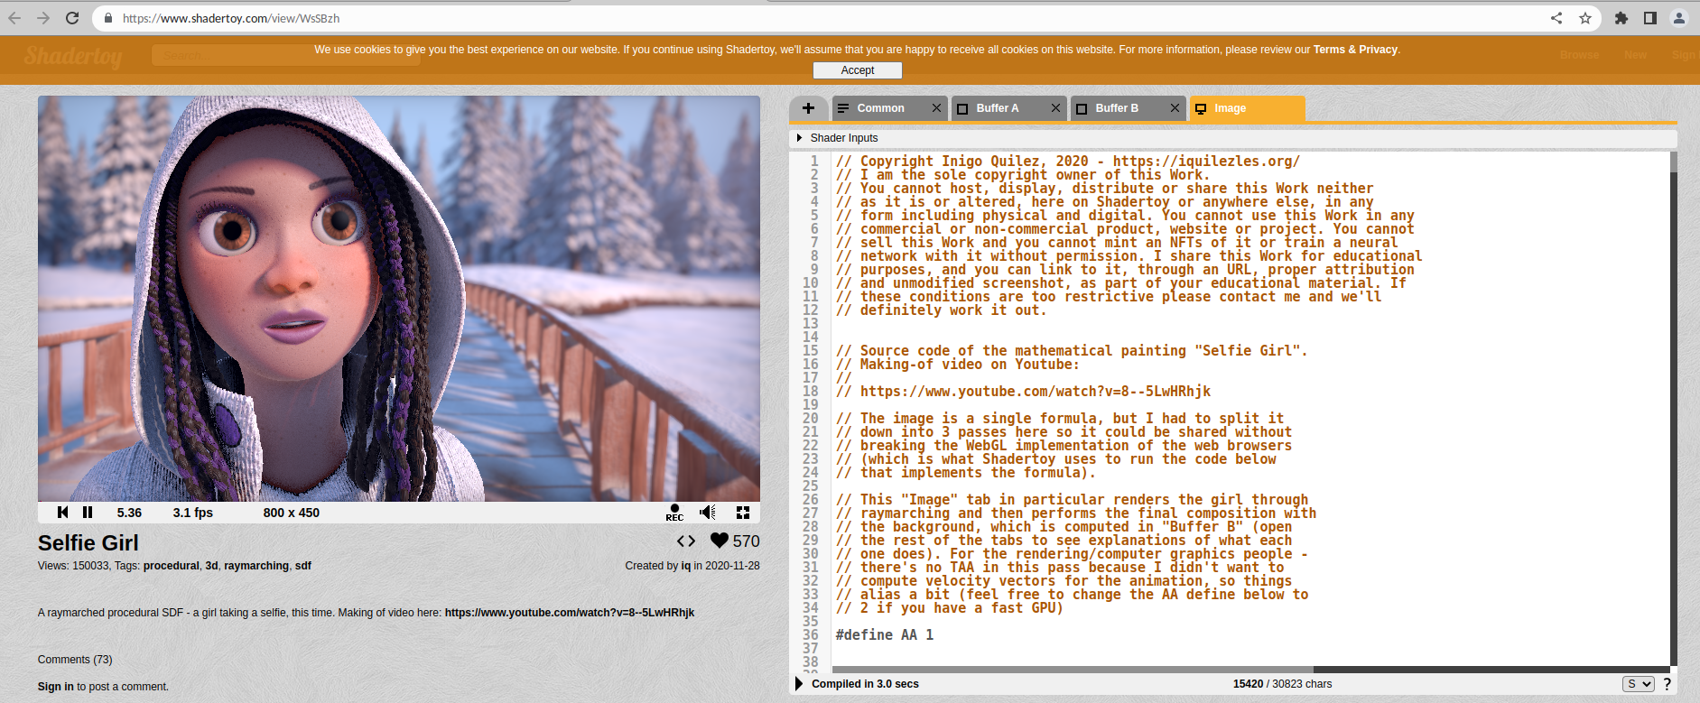Click the 3.1 fps readout
1700x703 pixels.
pos(193,513)
